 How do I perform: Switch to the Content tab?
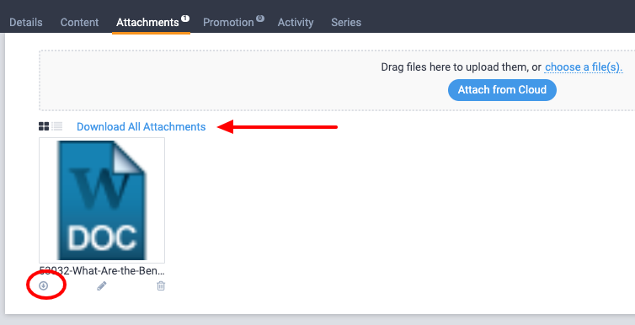pos(79,22)
